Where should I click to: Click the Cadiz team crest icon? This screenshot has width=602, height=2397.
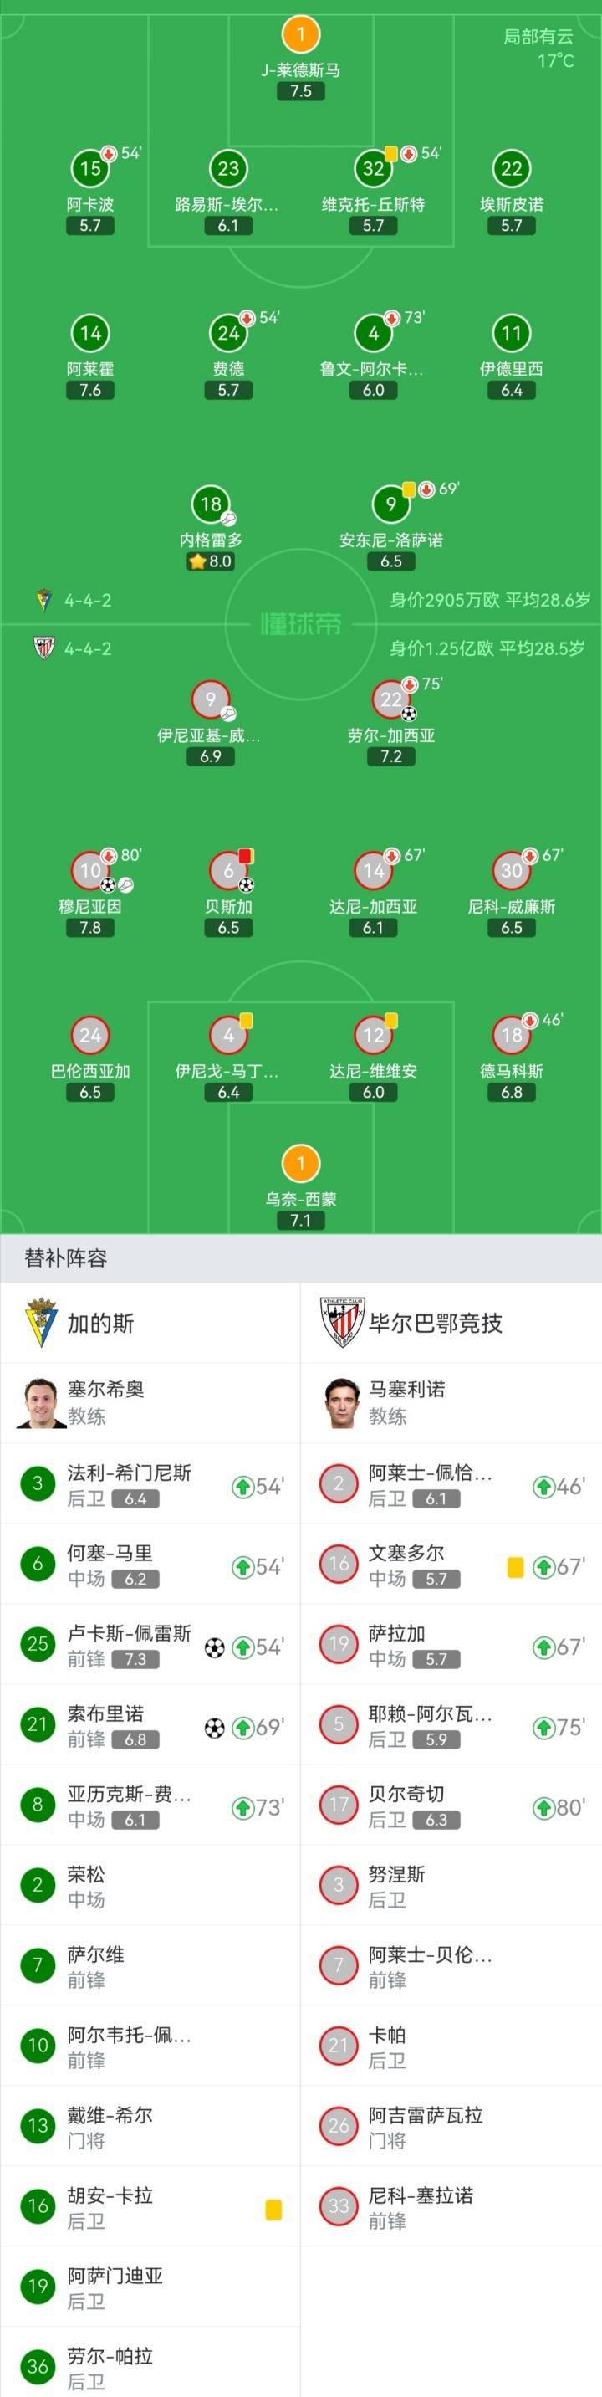pos(43,601)
